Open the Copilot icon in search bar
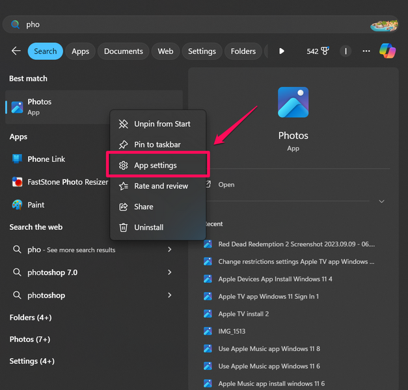The height and width of the screenshot is (390, 408). click(x=388, y=51)
